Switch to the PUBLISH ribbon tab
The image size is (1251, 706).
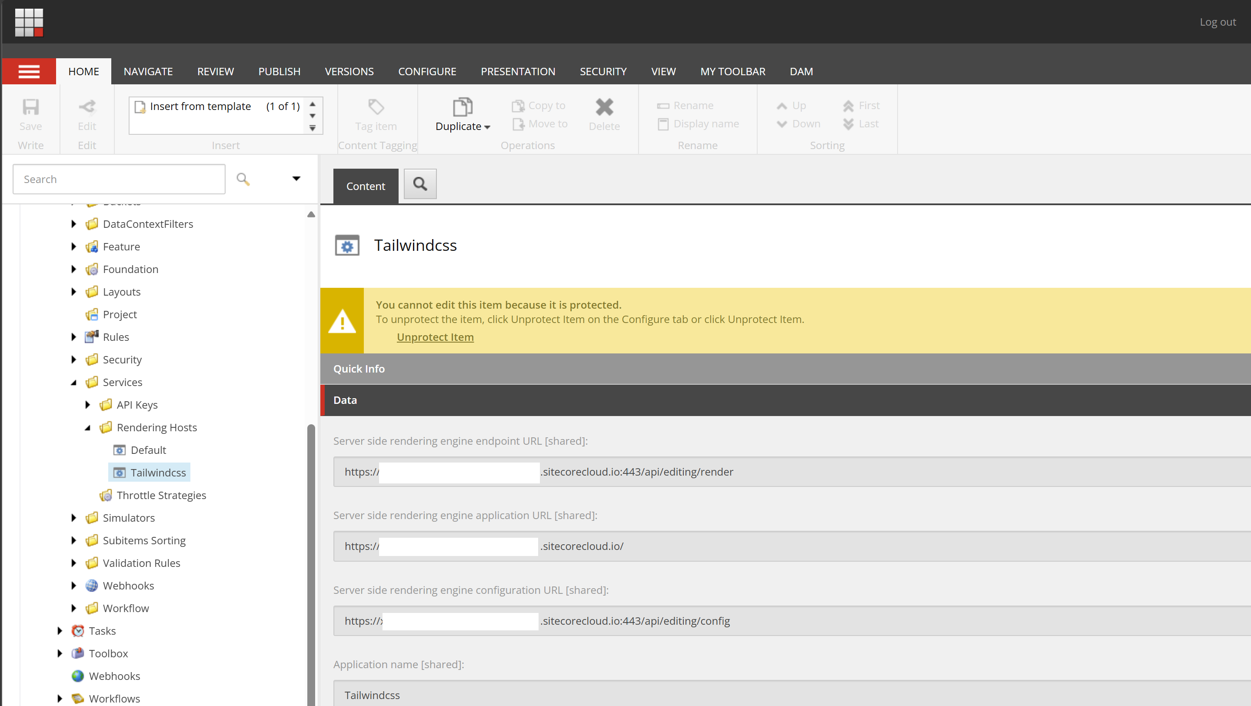pyautogui.click(x=279, y=71)
